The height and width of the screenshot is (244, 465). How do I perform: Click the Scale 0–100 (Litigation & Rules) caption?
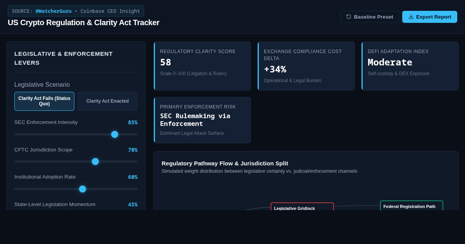click(193, 74)
